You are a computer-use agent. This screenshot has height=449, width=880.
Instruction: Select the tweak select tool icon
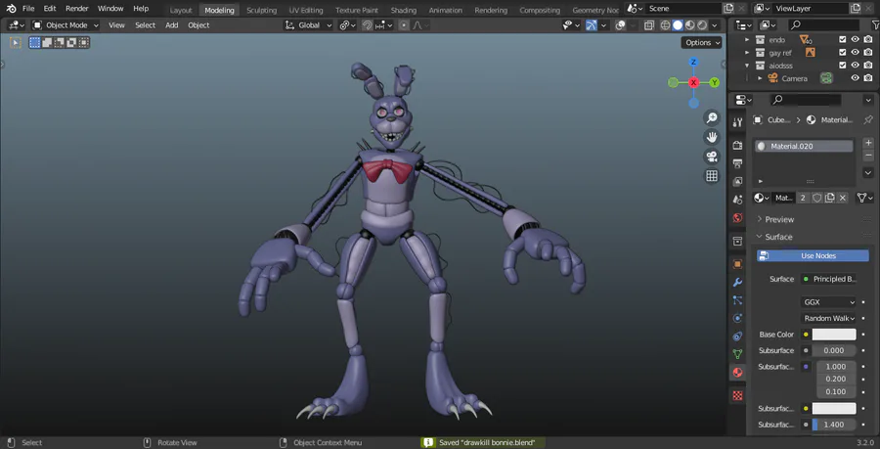pyautogui.click(x=15, y=43)
